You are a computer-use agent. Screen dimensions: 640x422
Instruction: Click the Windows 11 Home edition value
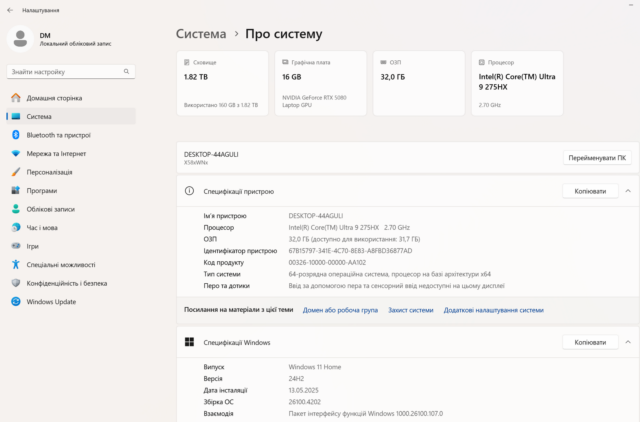315,367
